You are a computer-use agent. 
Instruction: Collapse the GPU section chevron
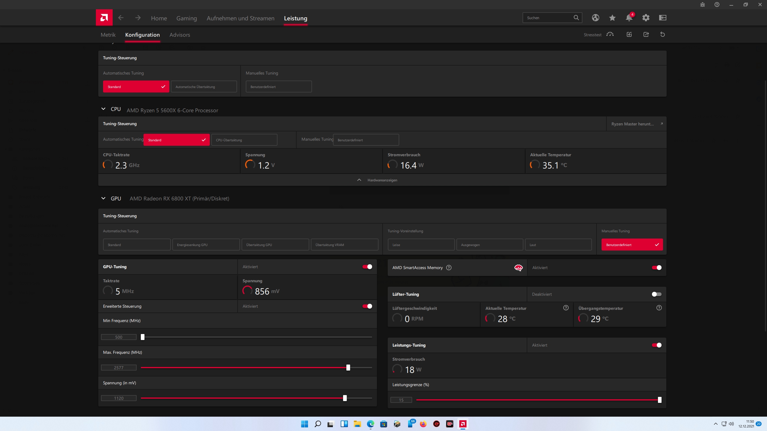(103, 198)
